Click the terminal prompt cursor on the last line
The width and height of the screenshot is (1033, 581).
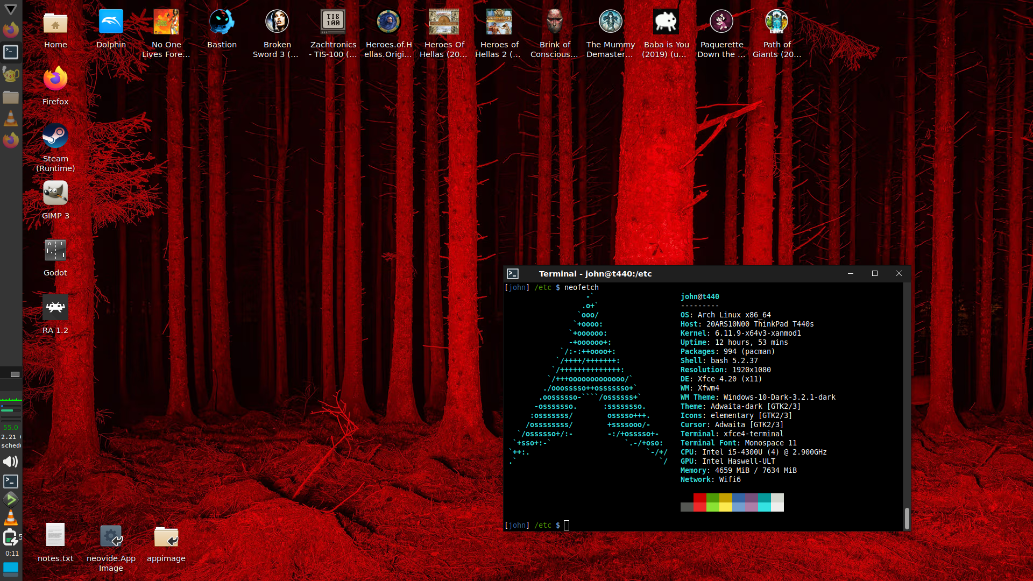566,526
